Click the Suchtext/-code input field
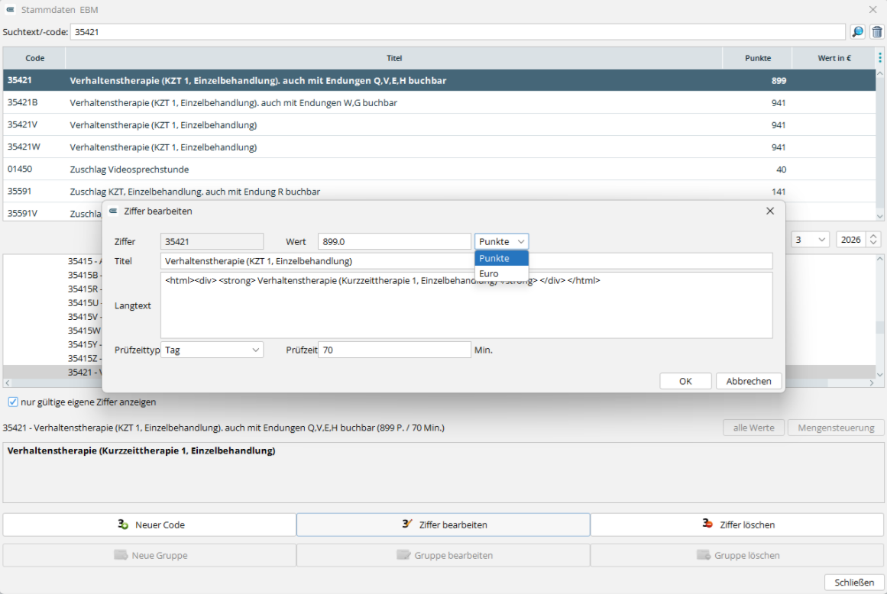The width and height of the screenshot is (887, 594). click(x=458, y=32)
